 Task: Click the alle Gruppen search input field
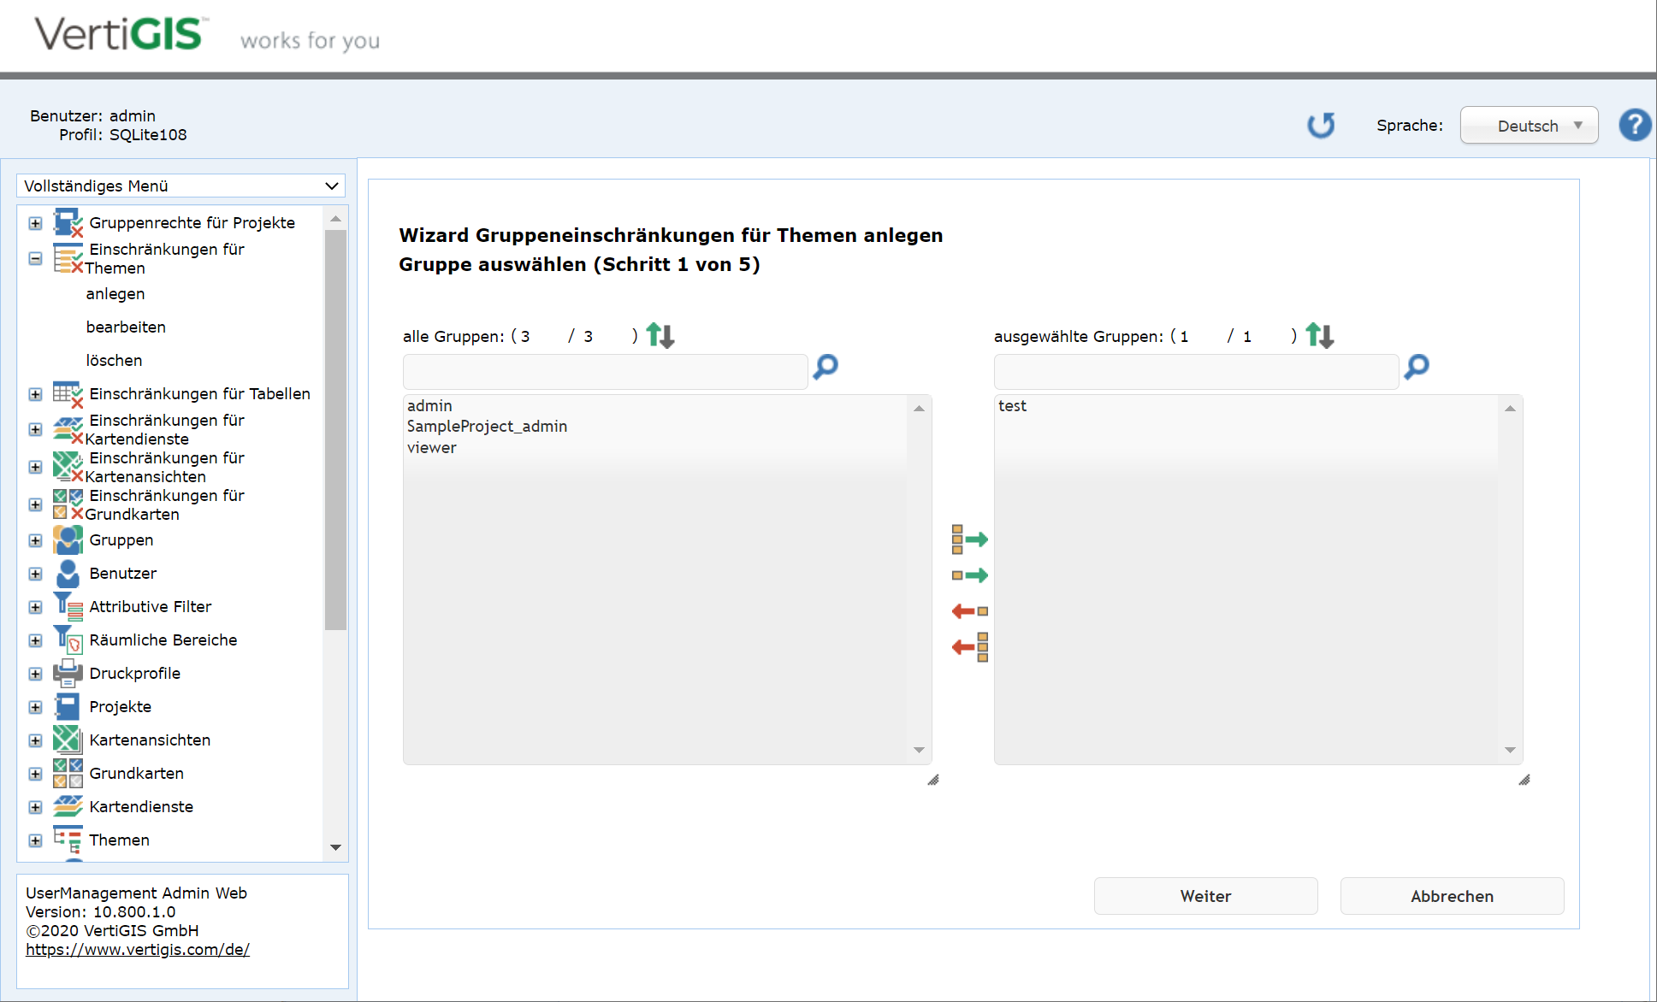click(605, 372)
